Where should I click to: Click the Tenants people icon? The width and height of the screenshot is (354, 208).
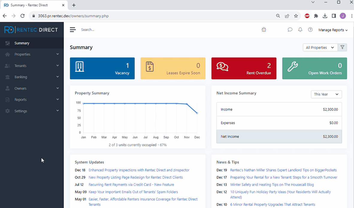point(7,66)
